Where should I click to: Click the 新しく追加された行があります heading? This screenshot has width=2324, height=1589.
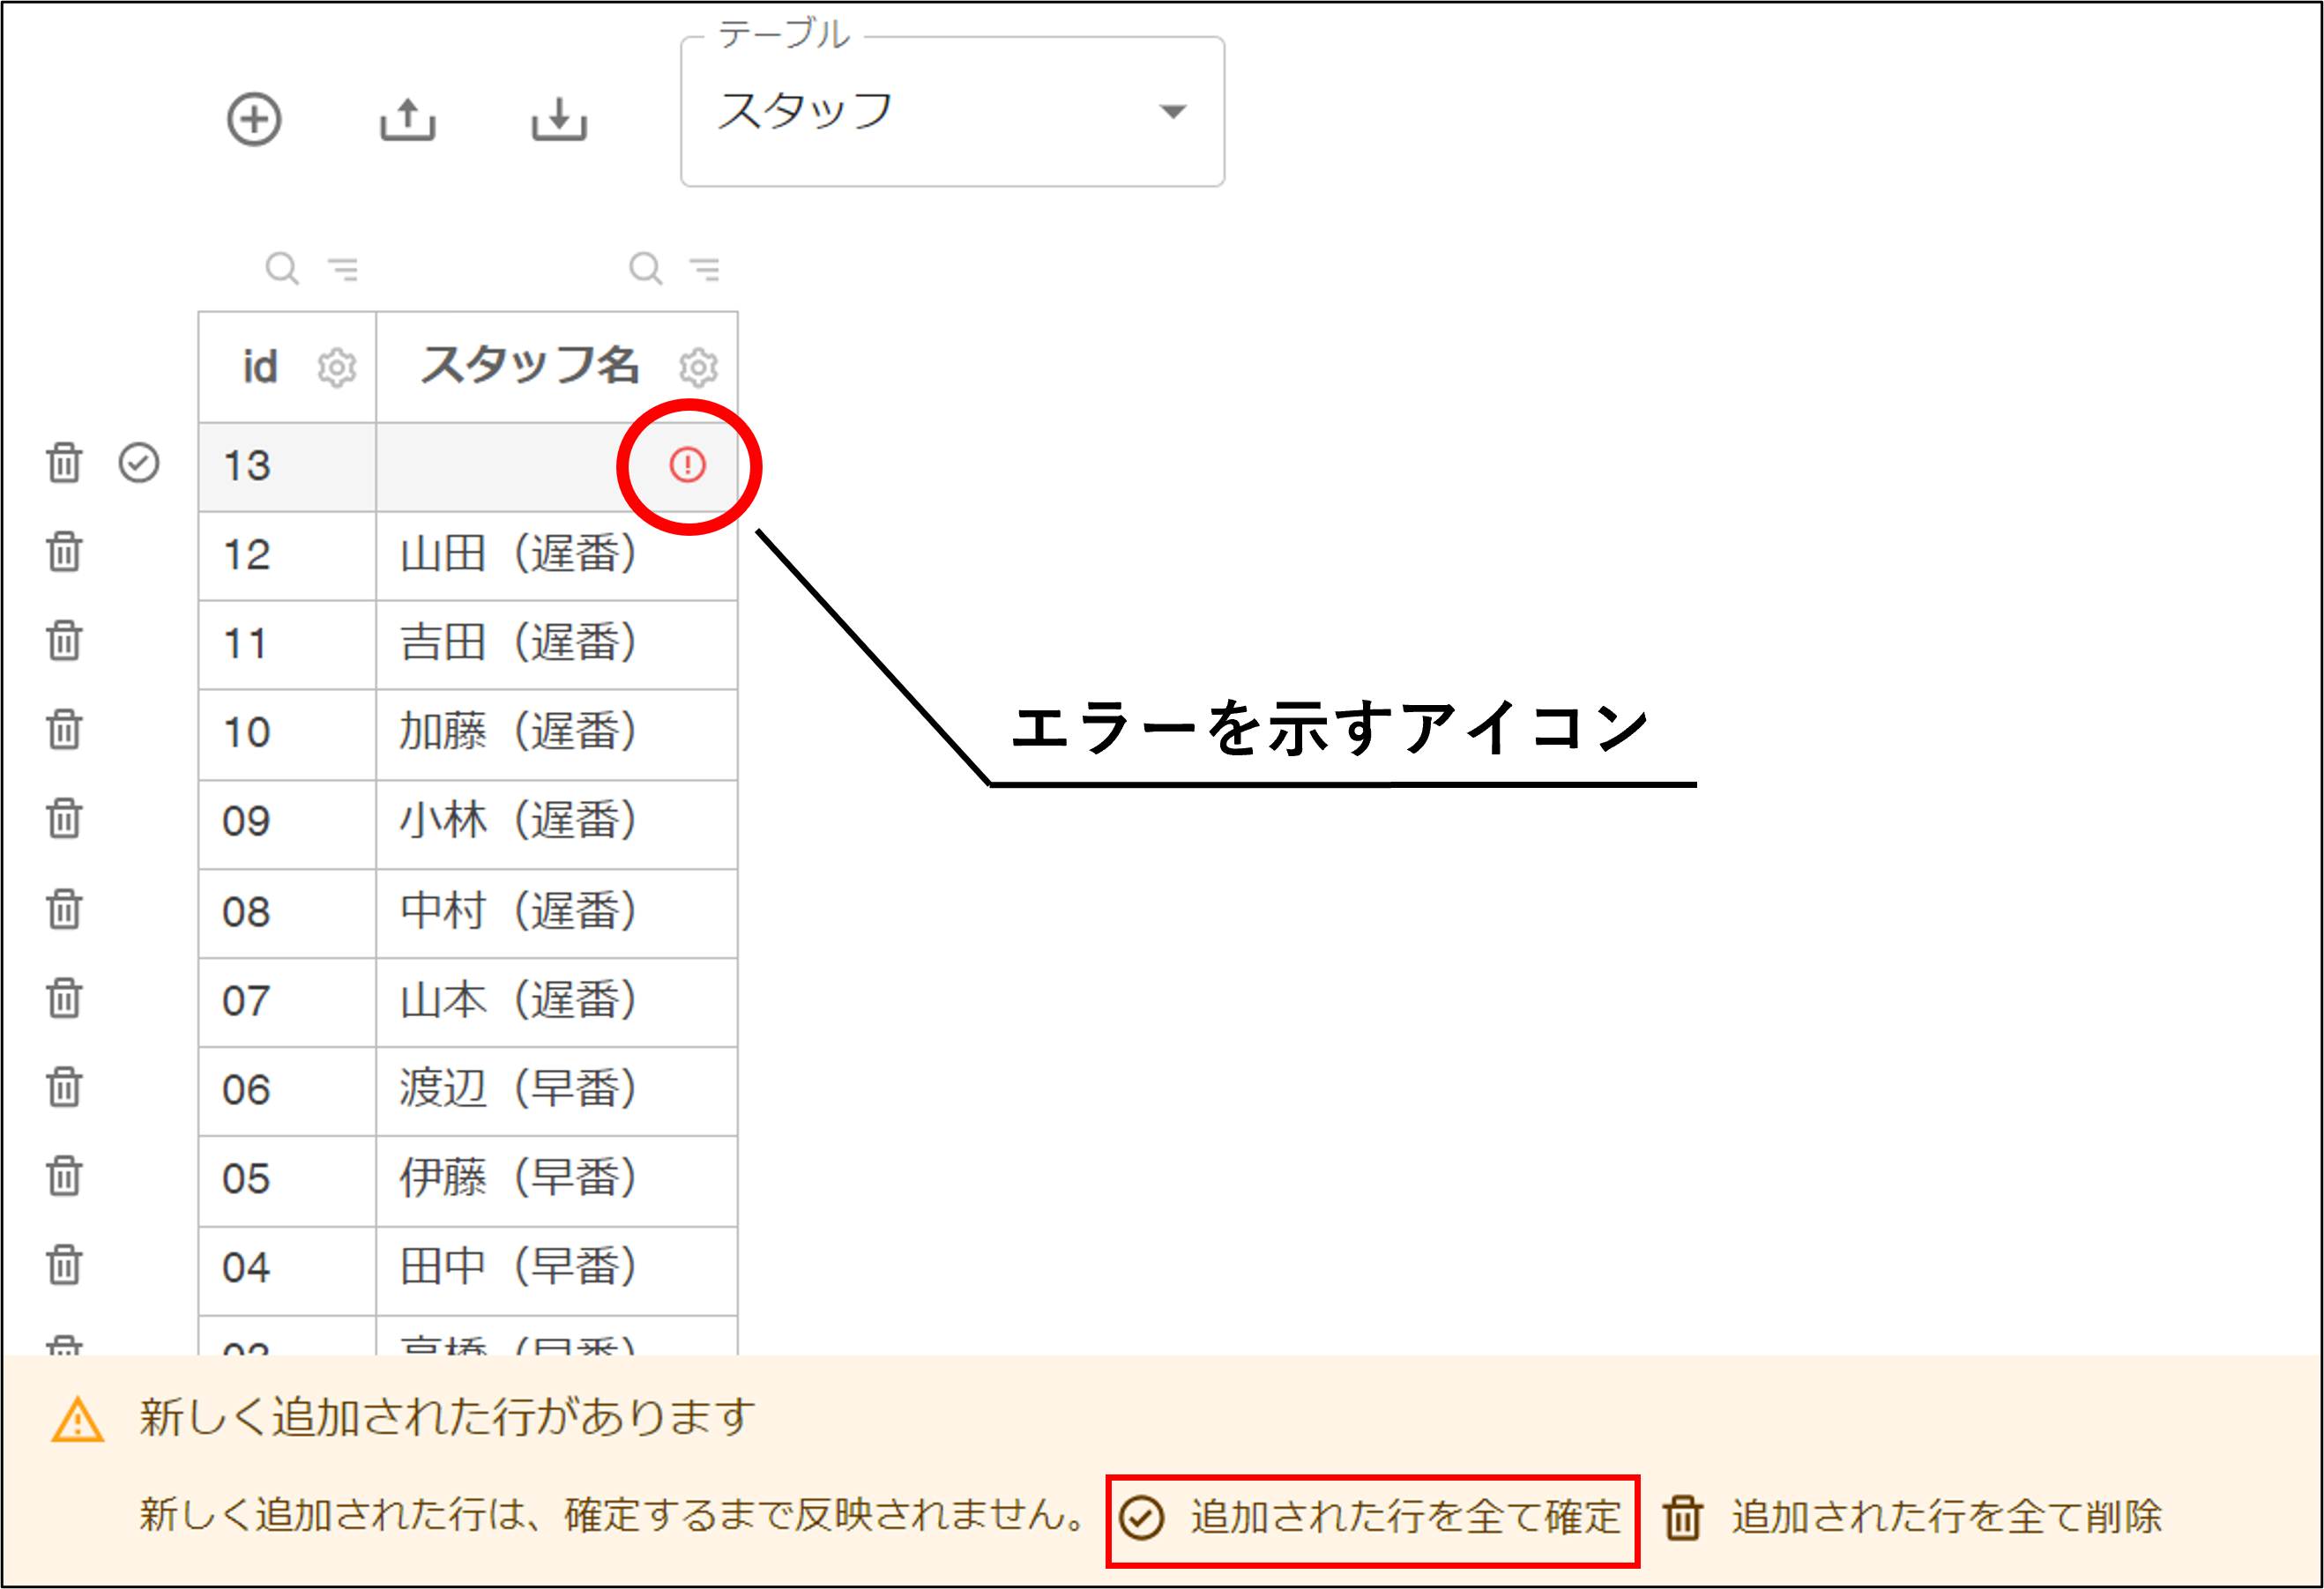[447, 1417]
